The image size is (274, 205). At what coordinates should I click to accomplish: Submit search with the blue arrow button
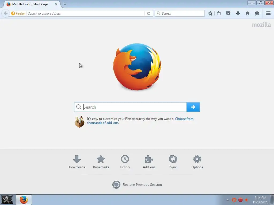click(x=193, y=107)
